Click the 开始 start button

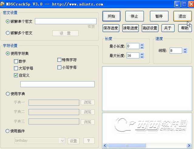pyautogui.click(x=111, y=16)
